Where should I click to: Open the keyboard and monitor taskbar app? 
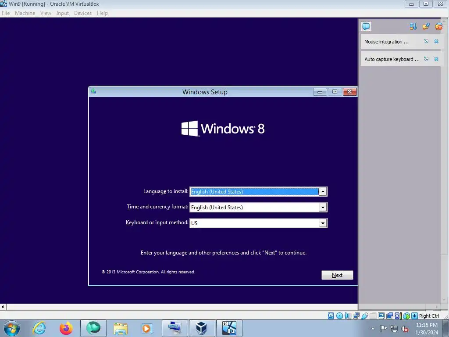point(175,328)
